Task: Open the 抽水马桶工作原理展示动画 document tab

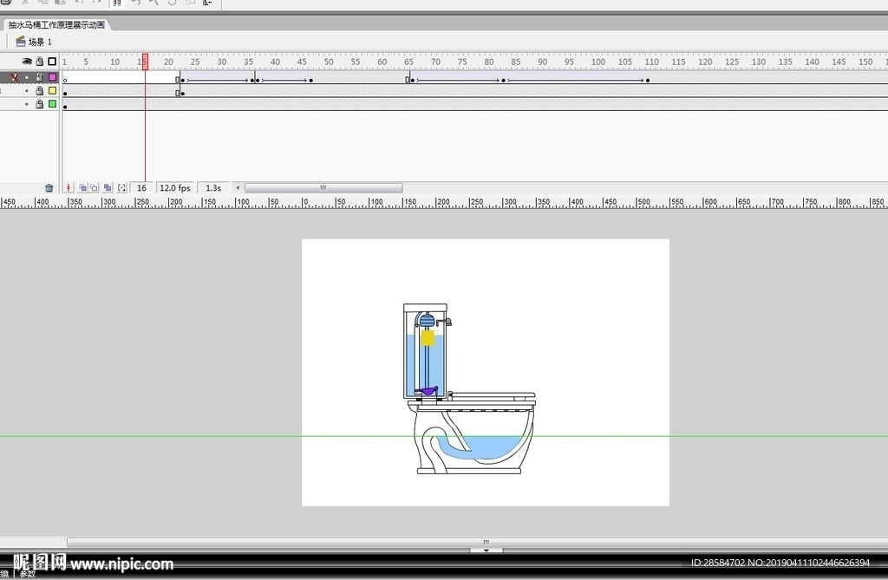Action: point(56,25)
